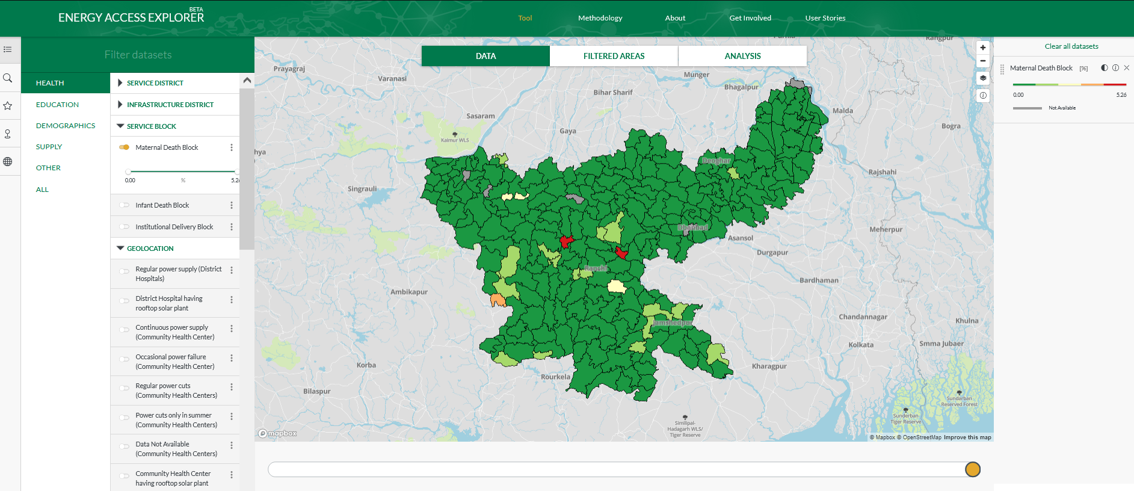Switch to the Filtered Areas tab
1134x491 pixels.
tap(614, 56)
